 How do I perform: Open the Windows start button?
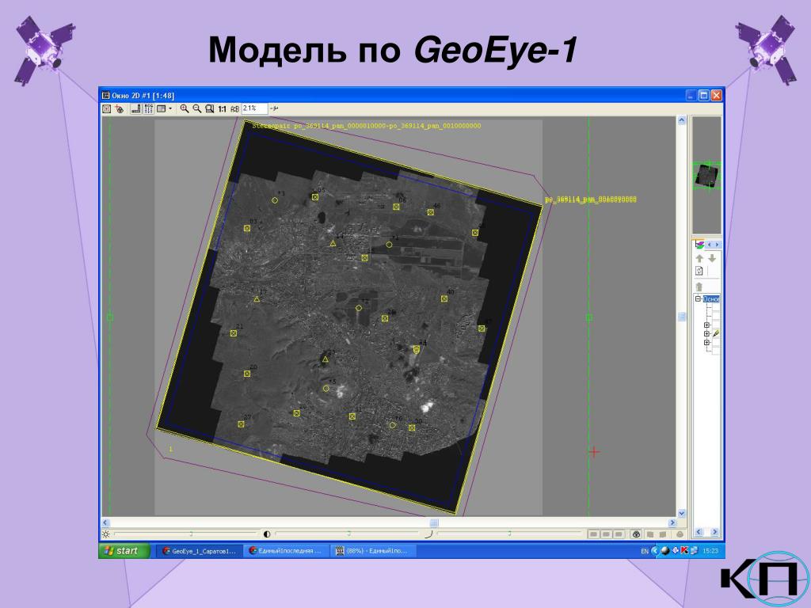pyautogui.click(x=124, y=551)
